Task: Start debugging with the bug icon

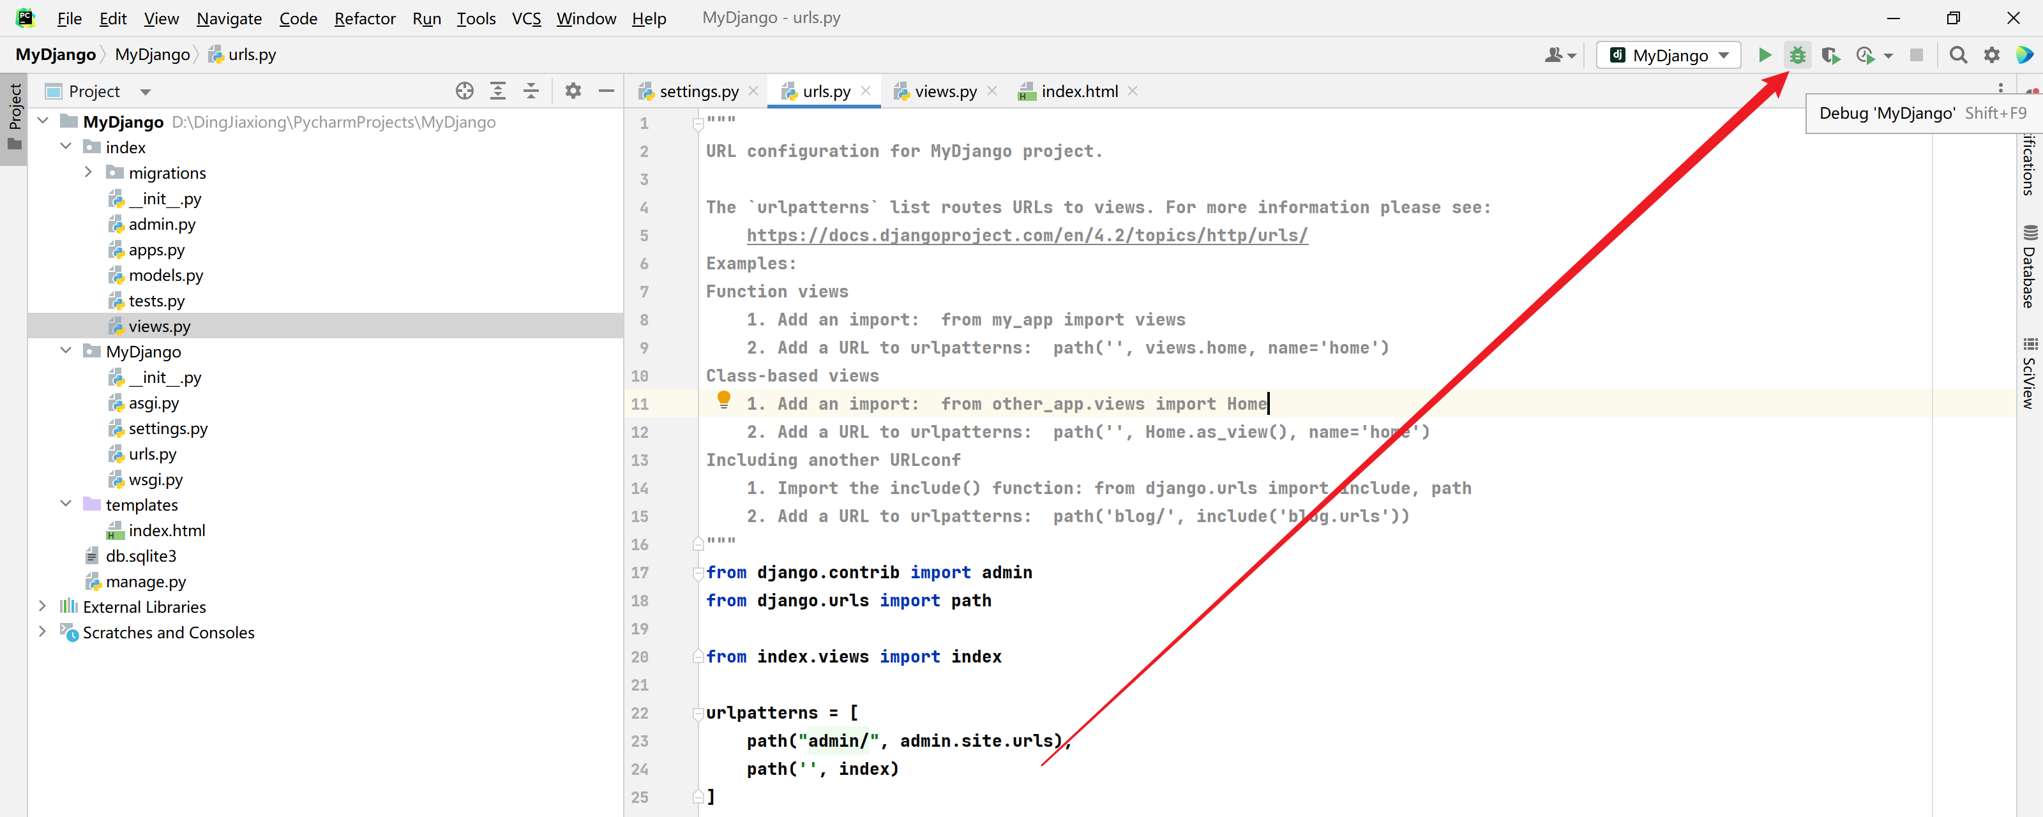Action: coord(1797,55)
